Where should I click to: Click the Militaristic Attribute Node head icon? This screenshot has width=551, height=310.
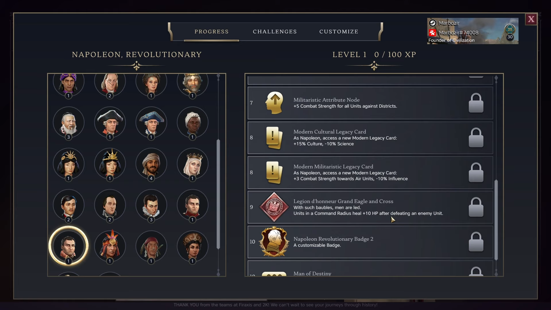274,103
